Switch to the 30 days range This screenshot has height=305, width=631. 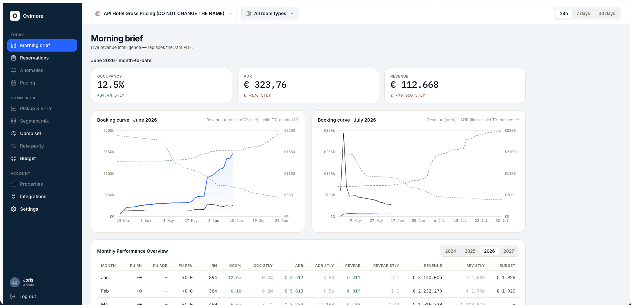coord(607,13)
